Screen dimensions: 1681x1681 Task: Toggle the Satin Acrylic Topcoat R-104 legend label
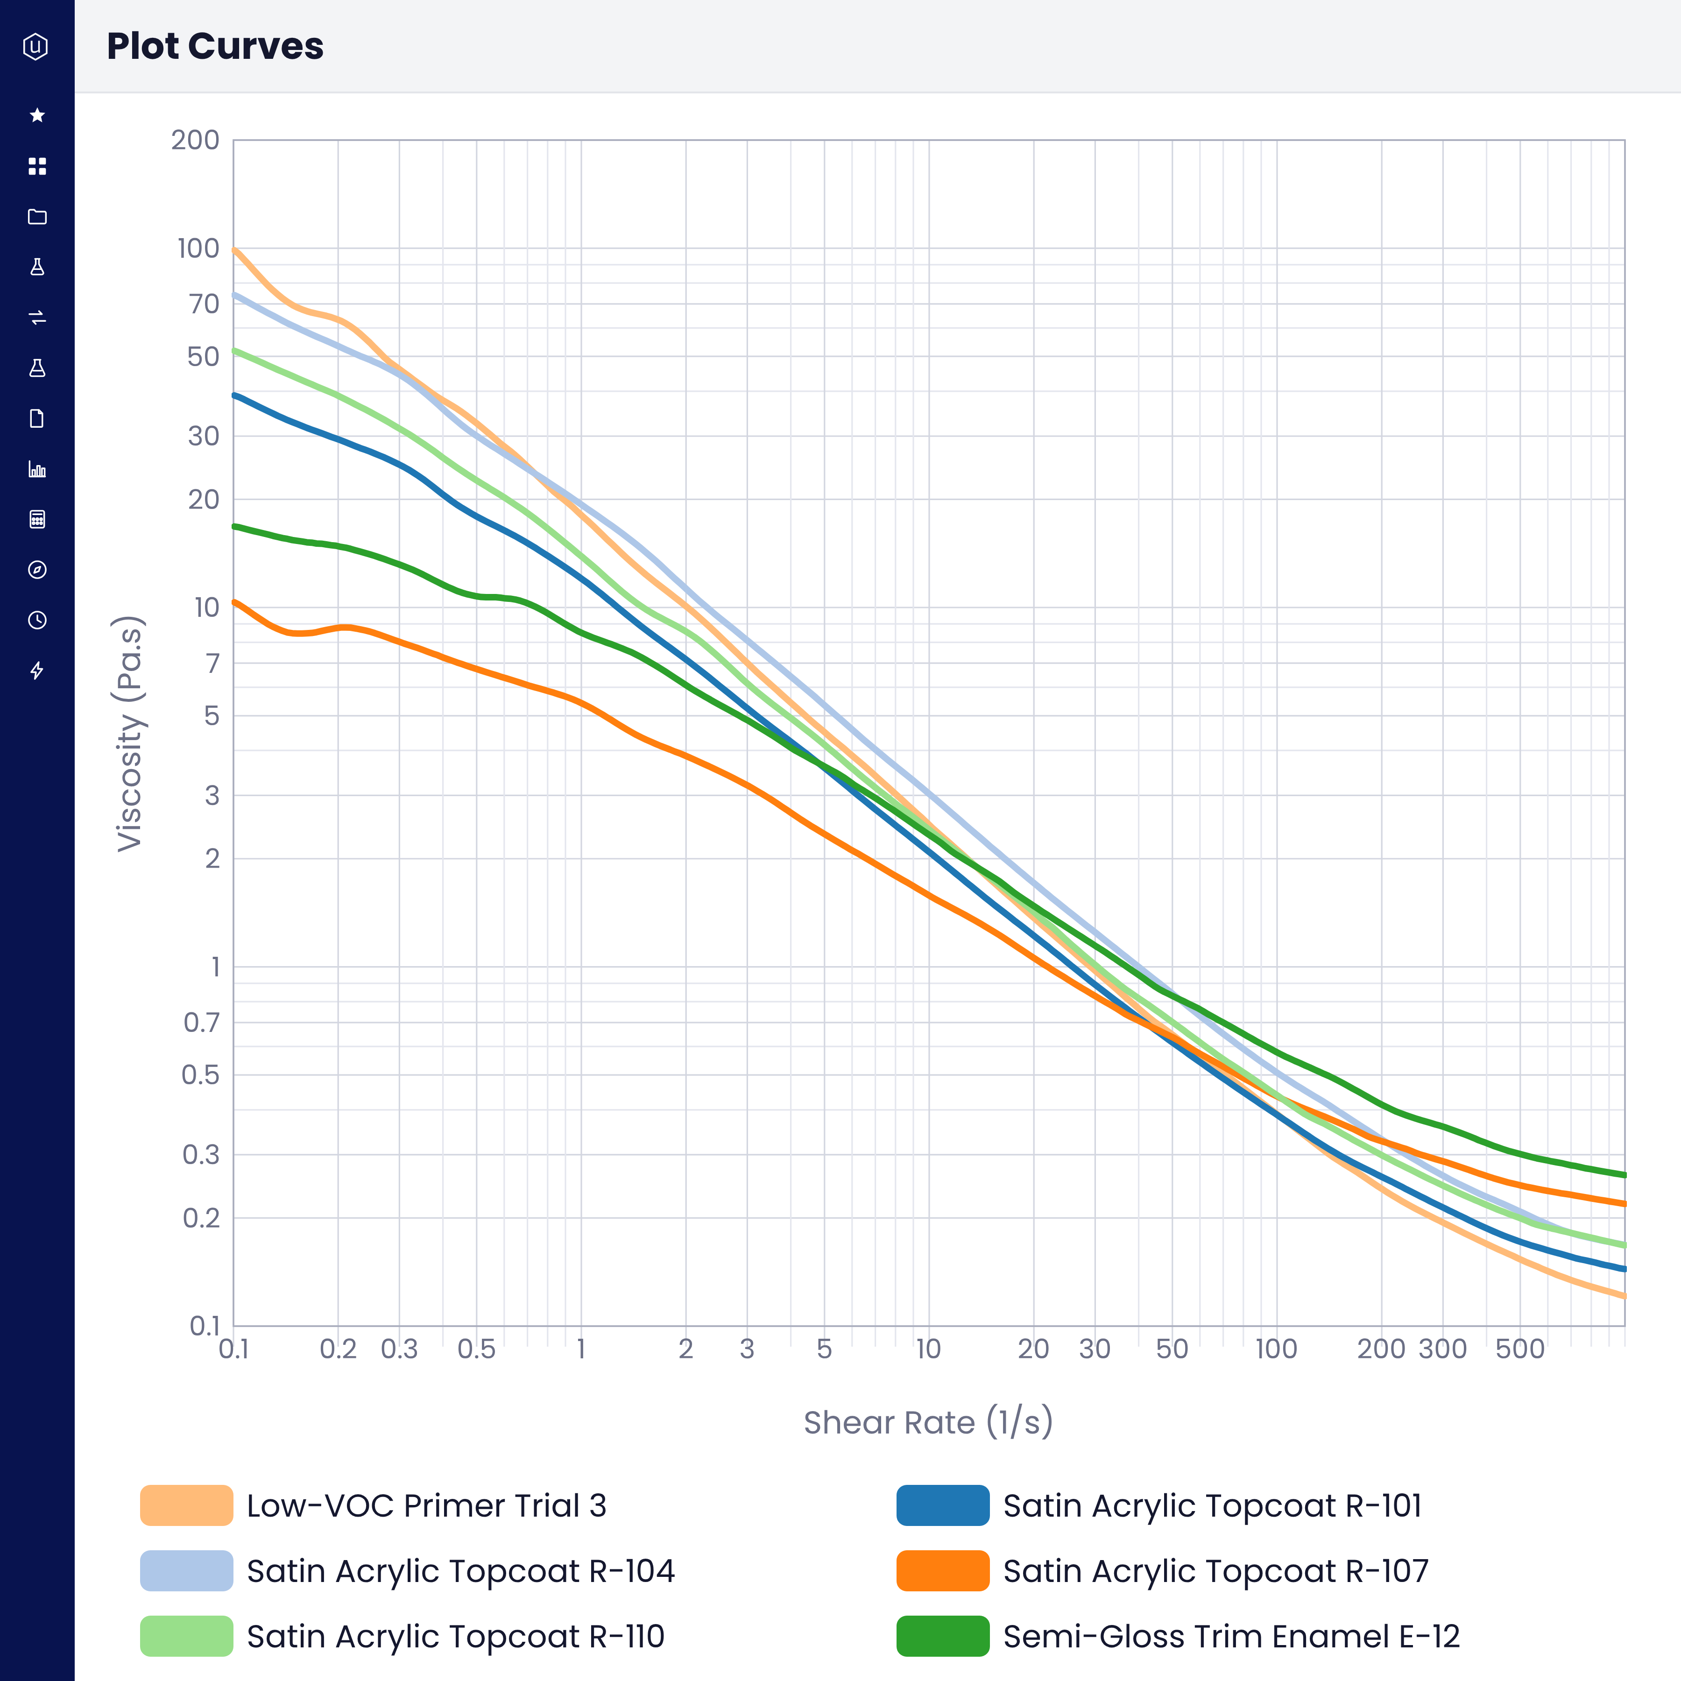[461, 1570]
